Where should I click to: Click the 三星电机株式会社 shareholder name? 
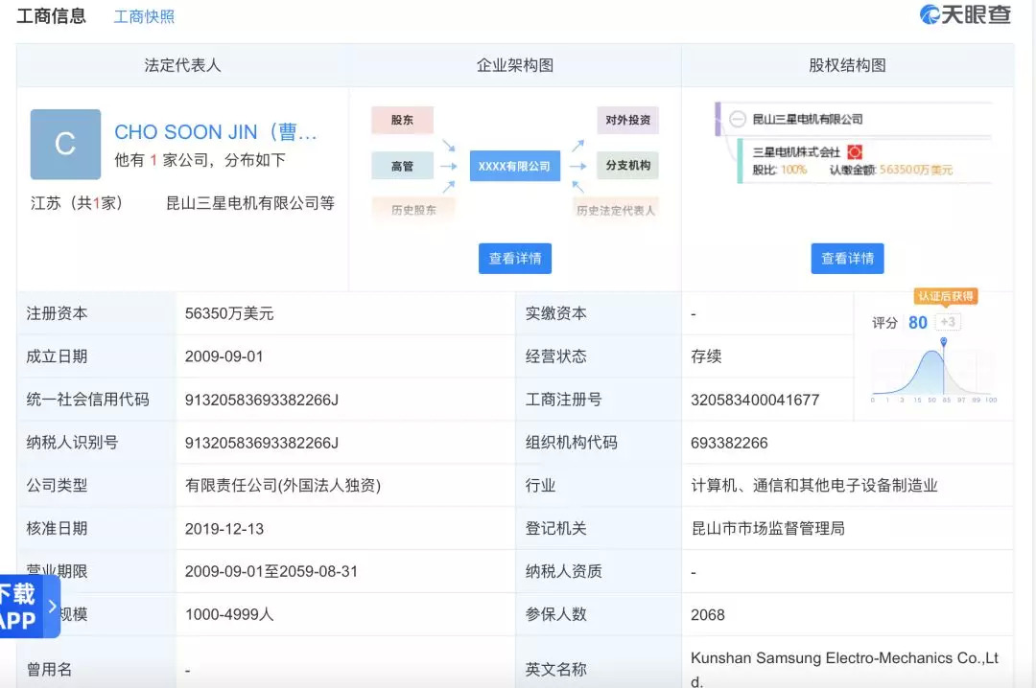[x=796, y=152]
